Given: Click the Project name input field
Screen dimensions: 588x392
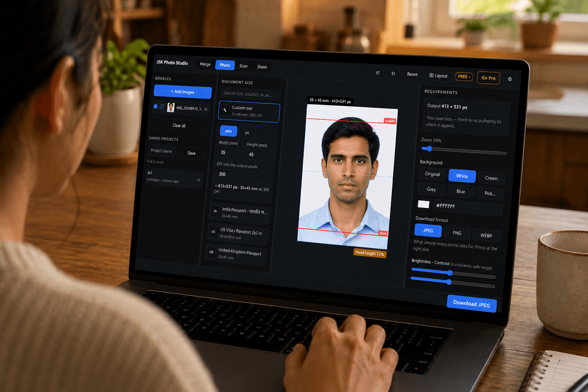Looking at the screenshot, I should [x=162, y=151].
